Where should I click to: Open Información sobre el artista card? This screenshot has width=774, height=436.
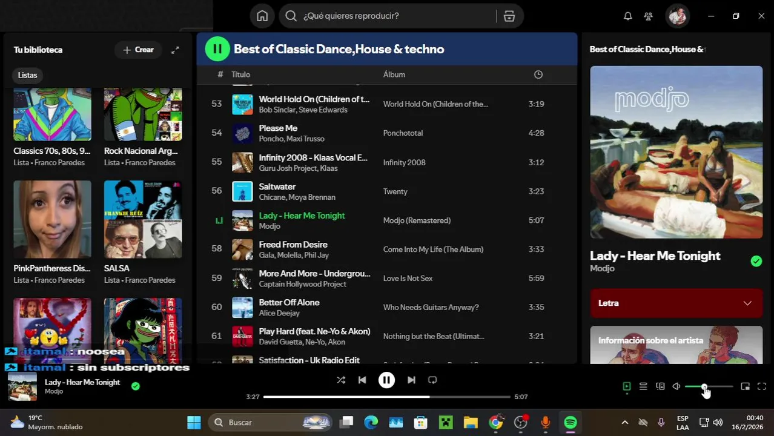pos(676,345)
